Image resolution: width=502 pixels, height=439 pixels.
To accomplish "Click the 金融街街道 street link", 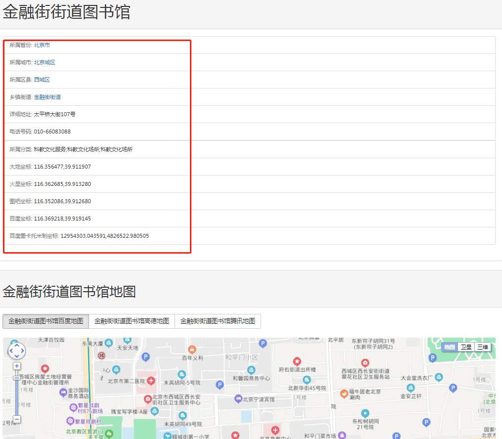I will (x=47, y=97).
